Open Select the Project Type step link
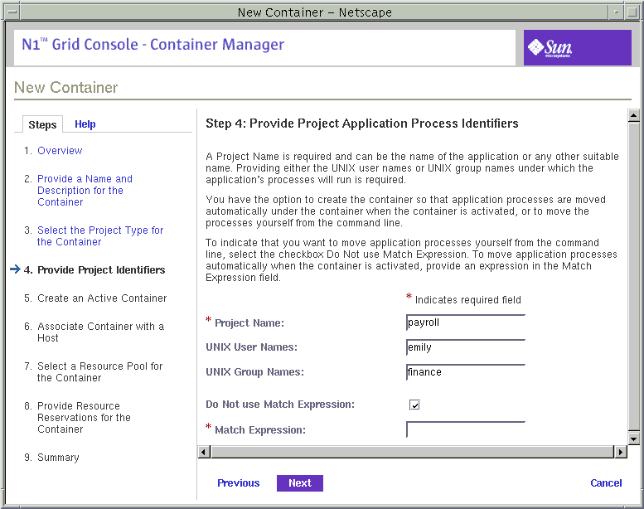The width and height of the screenshot is (644, 509). [x=100, y=235]
